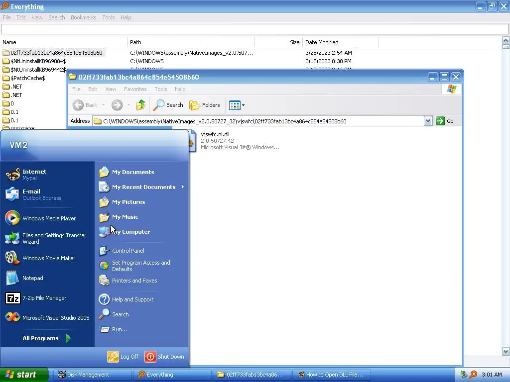Click the Safely Remove Hardware tray icon
The image size is (510, 382).
tap(464, 375)
